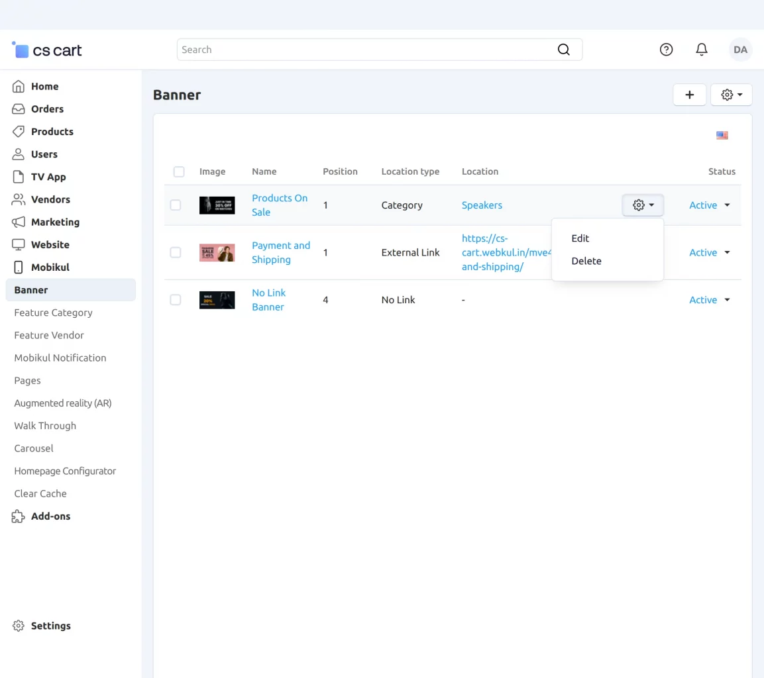Click the notification bell icon
Image resolution: width=764 pixels, height=678 pixels.
[701, 49]
